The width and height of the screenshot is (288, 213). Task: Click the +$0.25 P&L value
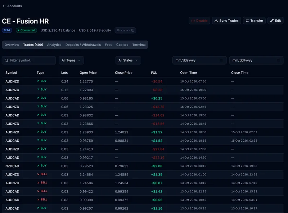157,98
